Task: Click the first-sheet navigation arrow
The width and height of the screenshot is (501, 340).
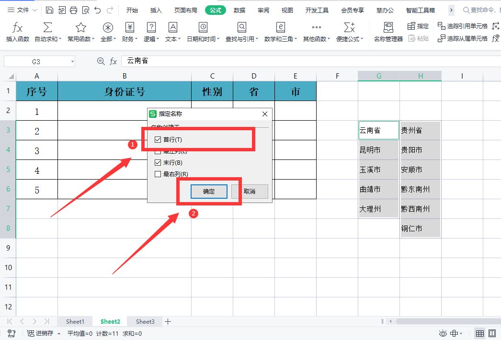Action: click(10, 321)
